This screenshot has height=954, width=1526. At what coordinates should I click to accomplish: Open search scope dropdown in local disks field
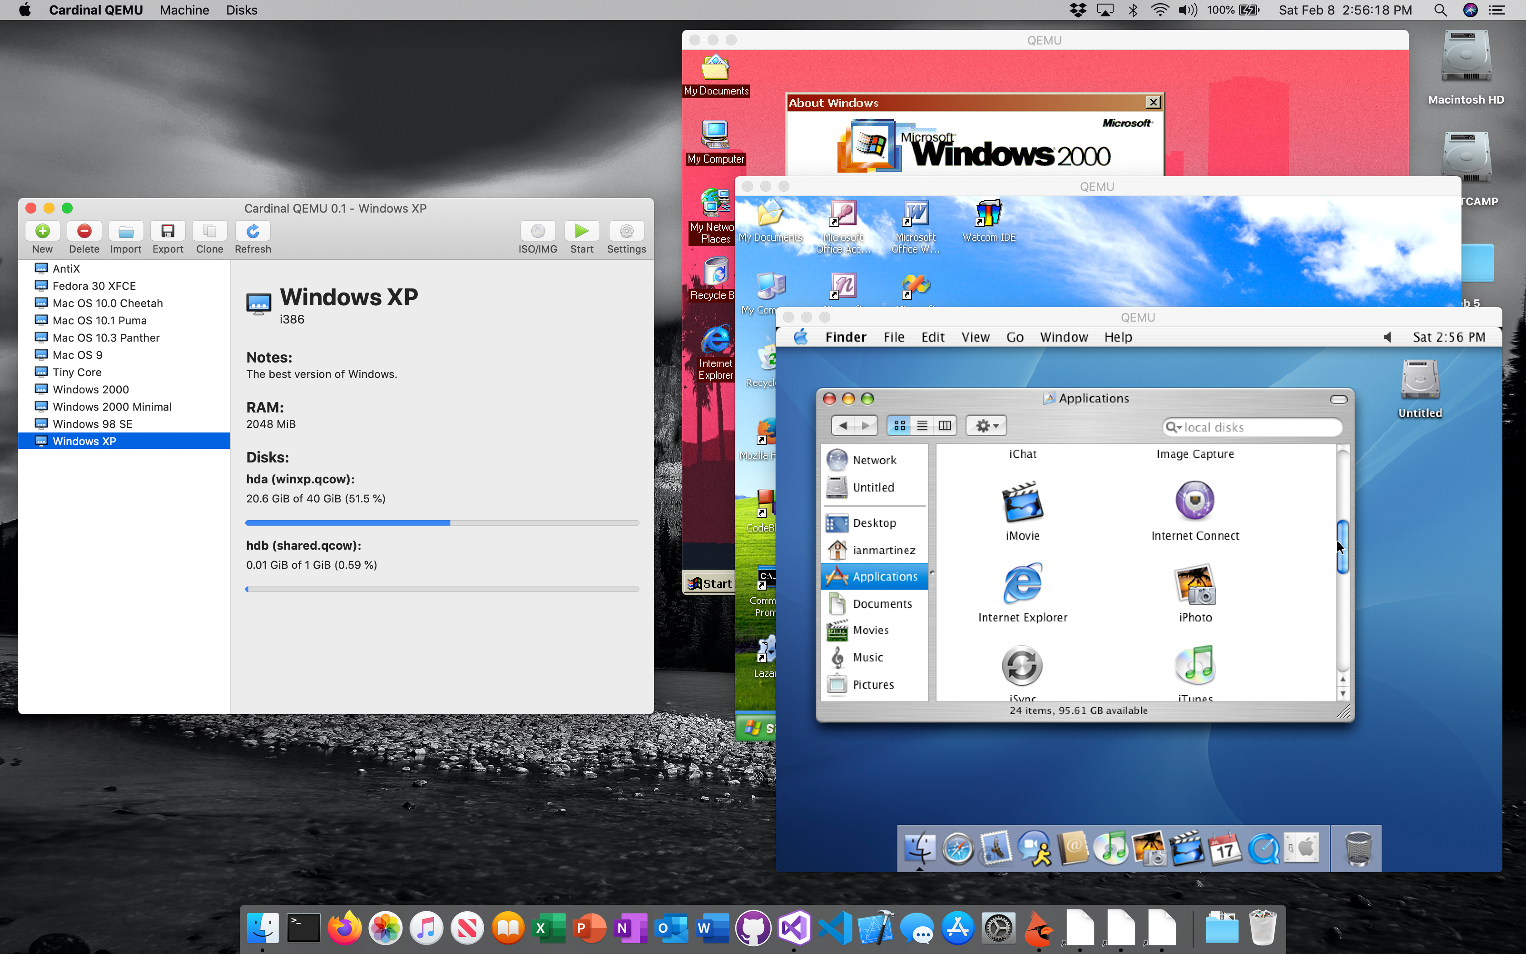(1174, 427)
